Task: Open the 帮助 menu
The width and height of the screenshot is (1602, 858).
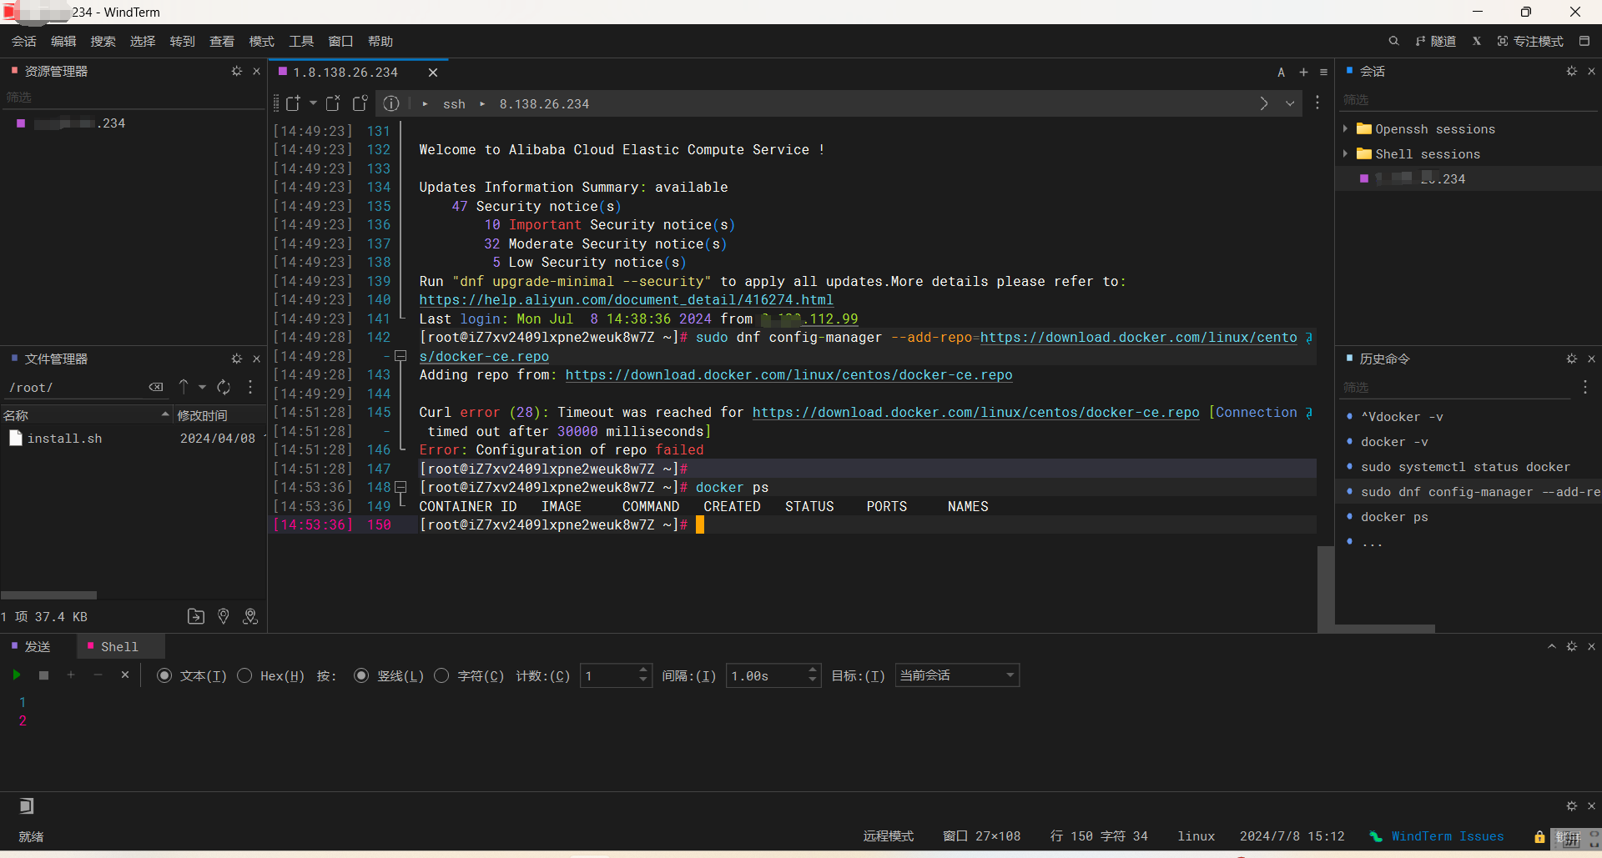Action: coord(380,41)
